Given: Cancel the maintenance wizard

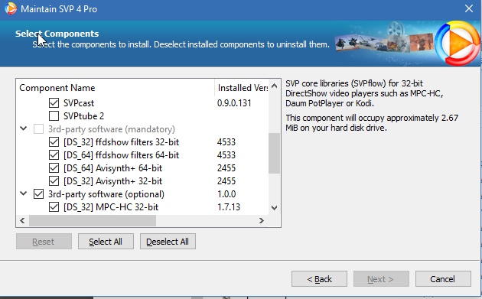Looking at the screenshot, I should point(443,278).
